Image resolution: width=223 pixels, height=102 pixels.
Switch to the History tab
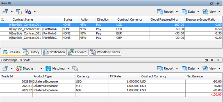31,52
